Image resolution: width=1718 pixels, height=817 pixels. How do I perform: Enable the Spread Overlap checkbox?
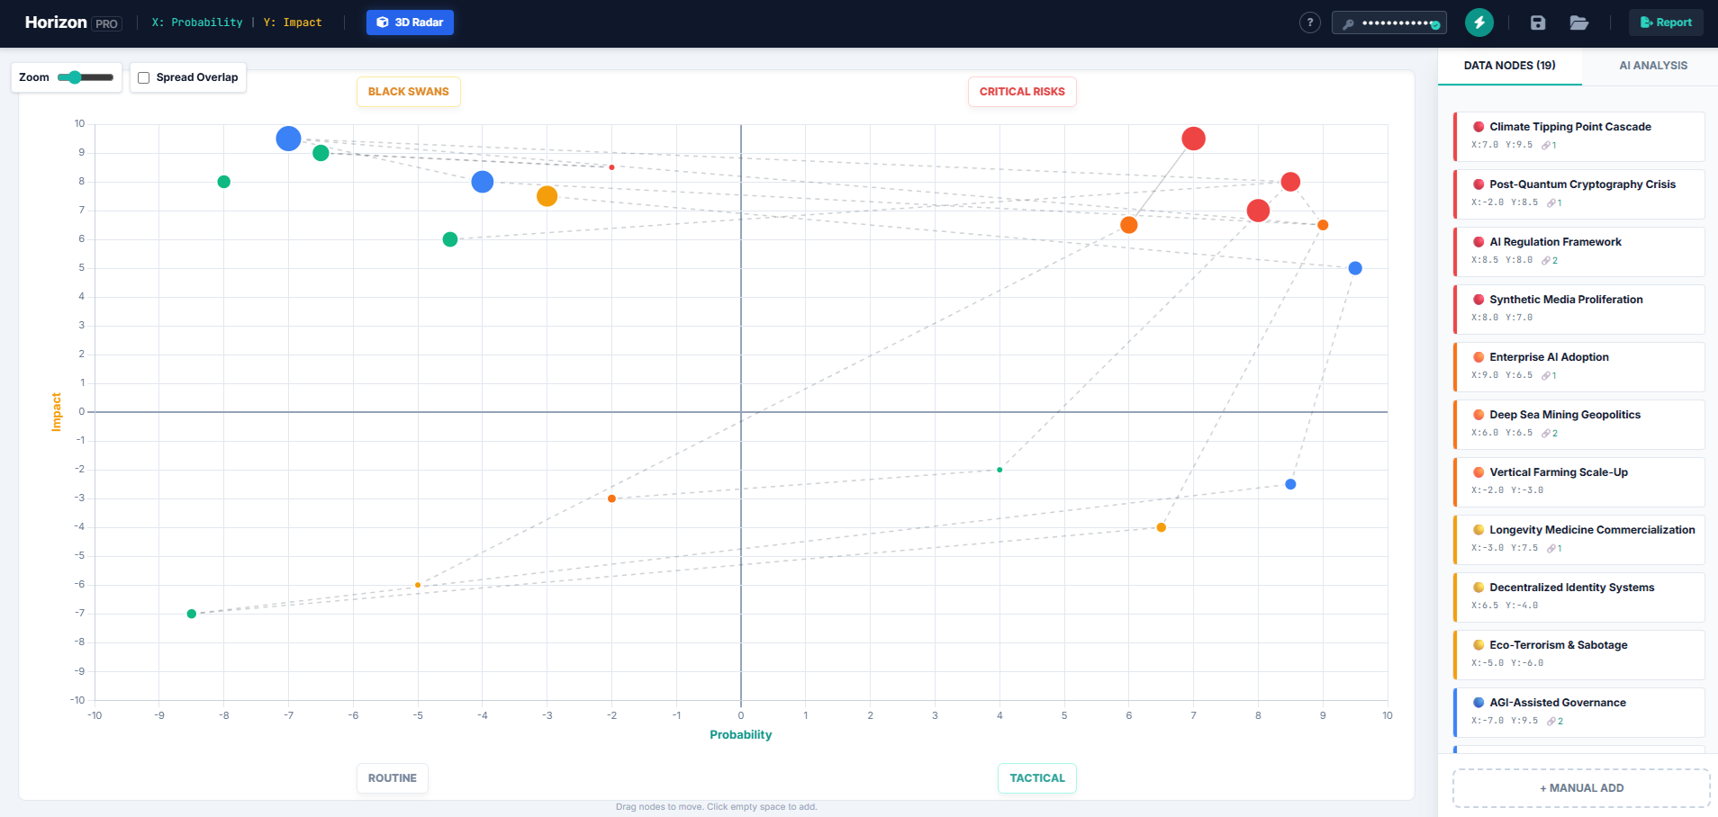coord(144,77)
